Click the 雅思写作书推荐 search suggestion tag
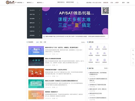The height and width of the screenshot is (101, 135). (x=70, y=2)
